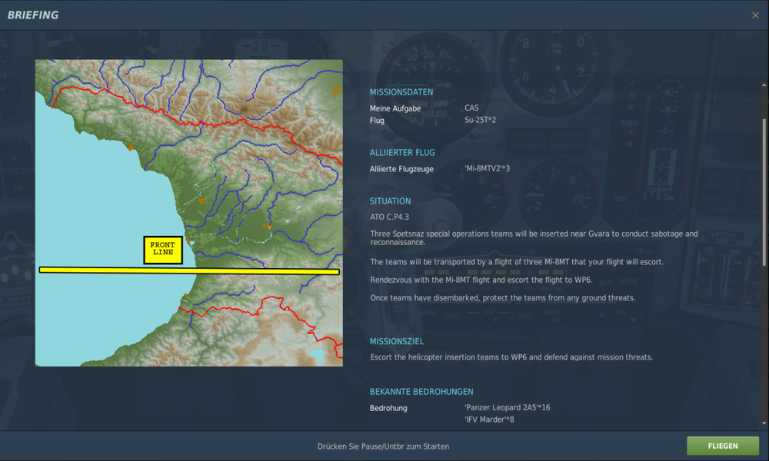Click the 'Alliierte Flugzeuge' label
Screen dimensions: 769x461
(401, 169)
